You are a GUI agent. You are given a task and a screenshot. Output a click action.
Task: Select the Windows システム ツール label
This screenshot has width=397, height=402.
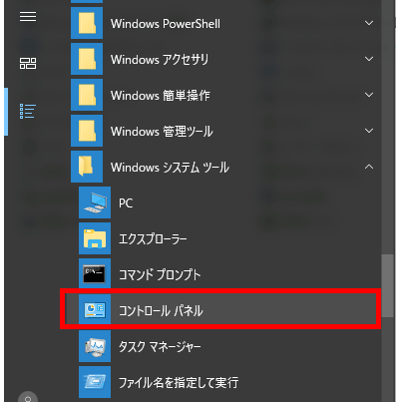coord(170,168)
